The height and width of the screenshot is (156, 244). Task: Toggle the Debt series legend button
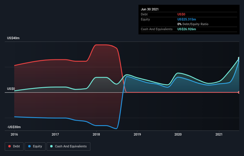coord(14,147)
